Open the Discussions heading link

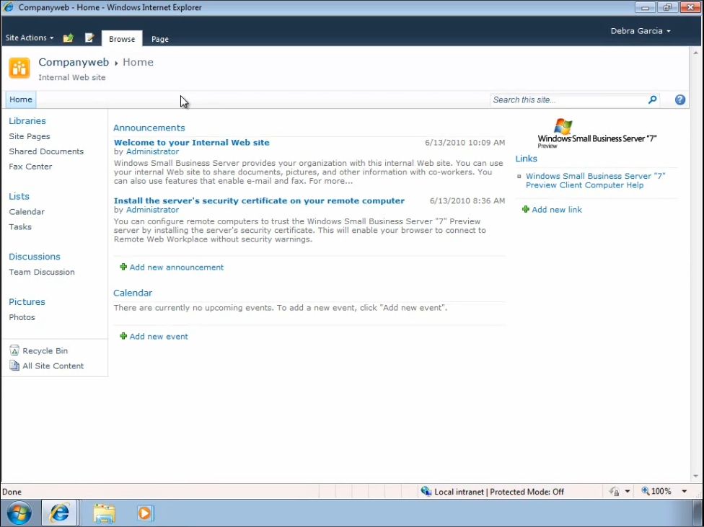pos(35,257)
